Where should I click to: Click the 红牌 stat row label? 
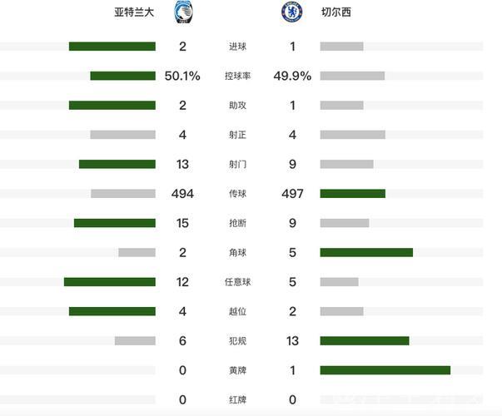click(237, 399)
